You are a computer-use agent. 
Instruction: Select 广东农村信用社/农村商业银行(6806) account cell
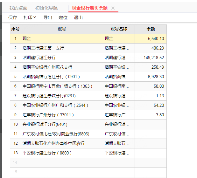62,134
